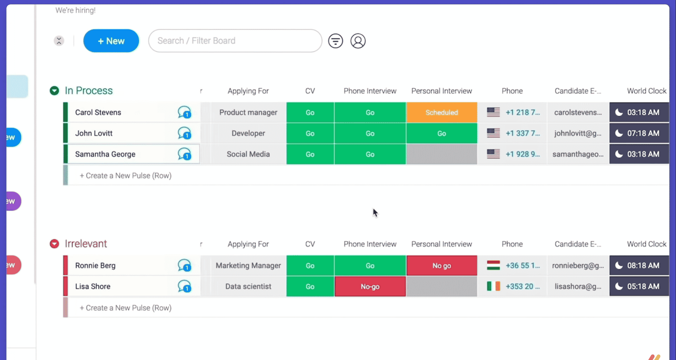Image resolution: width=676 pixels, height=360 pixels.
Task: Open the filter icon next to search bar
Action: point(336,41)
